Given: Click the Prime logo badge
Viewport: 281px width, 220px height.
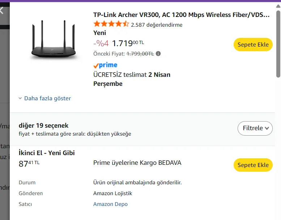Looking at the screenshot, I should (x=105, y=65).
